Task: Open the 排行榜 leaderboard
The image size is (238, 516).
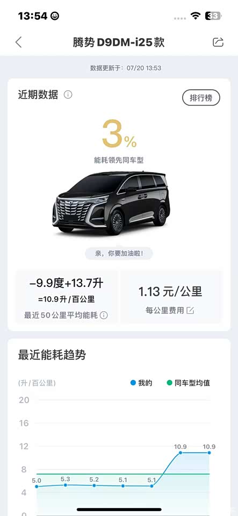Action: (201, 98)
